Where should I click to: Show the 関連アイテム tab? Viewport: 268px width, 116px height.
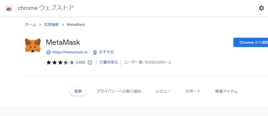pos(227,91)
